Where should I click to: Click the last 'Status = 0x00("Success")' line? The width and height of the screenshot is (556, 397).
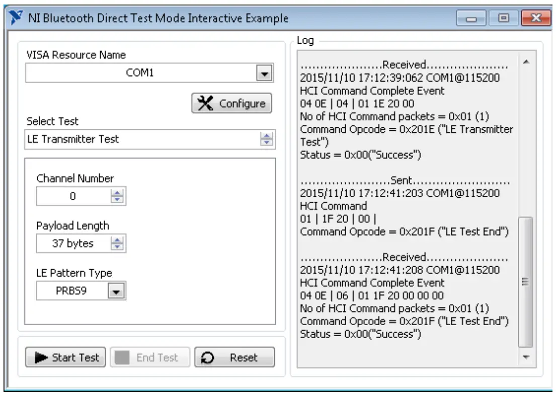(x=360, y=334)
